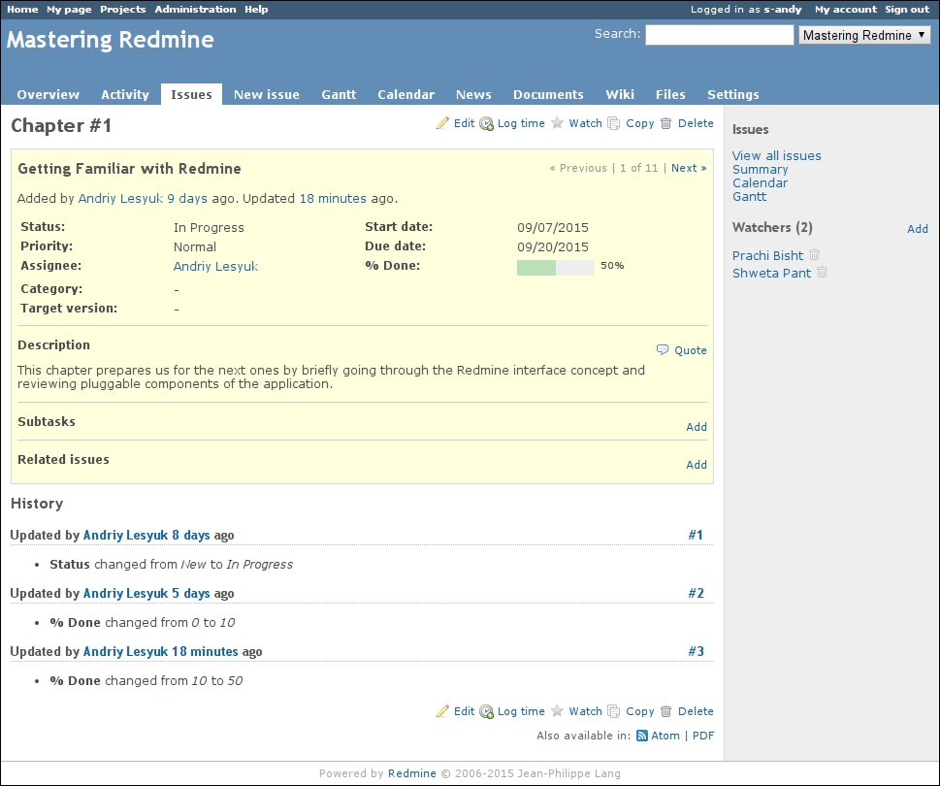Focus the Search input field
This screenshot has height=786, width=940.
point(720,35)
